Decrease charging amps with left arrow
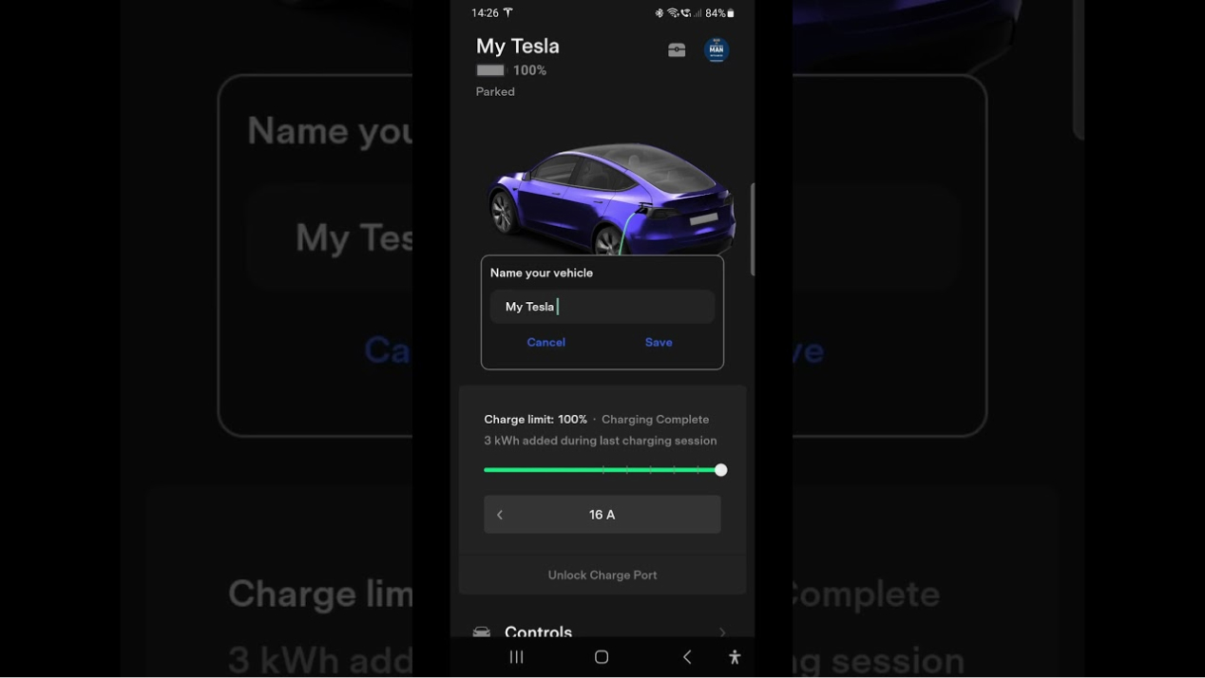The width and height of the screenshot is (1205, 678). click(x=500, y=515)
